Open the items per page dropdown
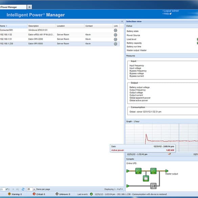 point(34,189)
